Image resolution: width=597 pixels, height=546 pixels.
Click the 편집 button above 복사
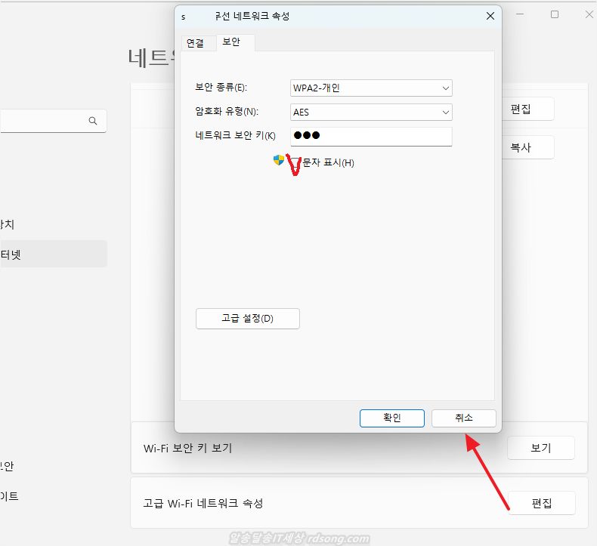pyautogui.click(x=520, y=109)
